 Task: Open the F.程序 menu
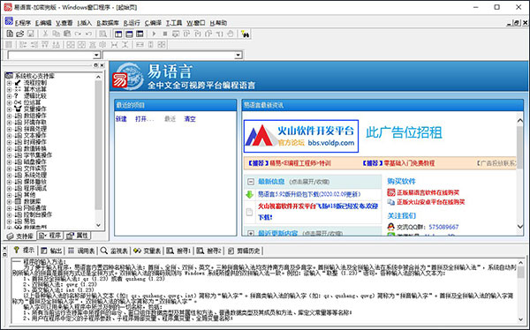click(23, 23)
